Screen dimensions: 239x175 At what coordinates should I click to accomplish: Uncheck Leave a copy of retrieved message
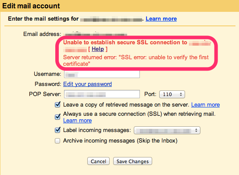(57, 105)
